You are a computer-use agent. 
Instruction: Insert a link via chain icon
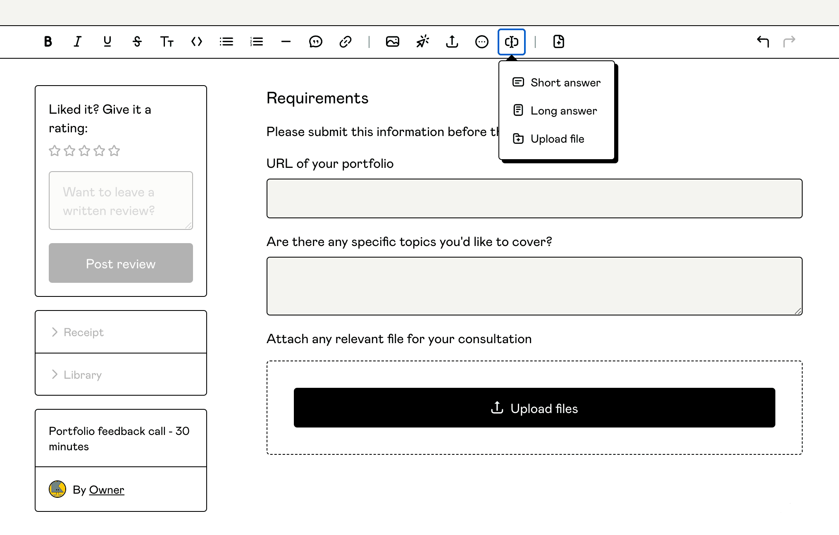(x=346, y=42)
